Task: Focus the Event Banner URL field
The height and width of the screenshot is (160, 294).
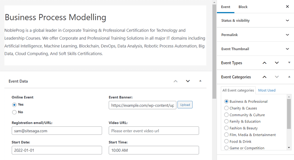Action: [x=142, y=105]
